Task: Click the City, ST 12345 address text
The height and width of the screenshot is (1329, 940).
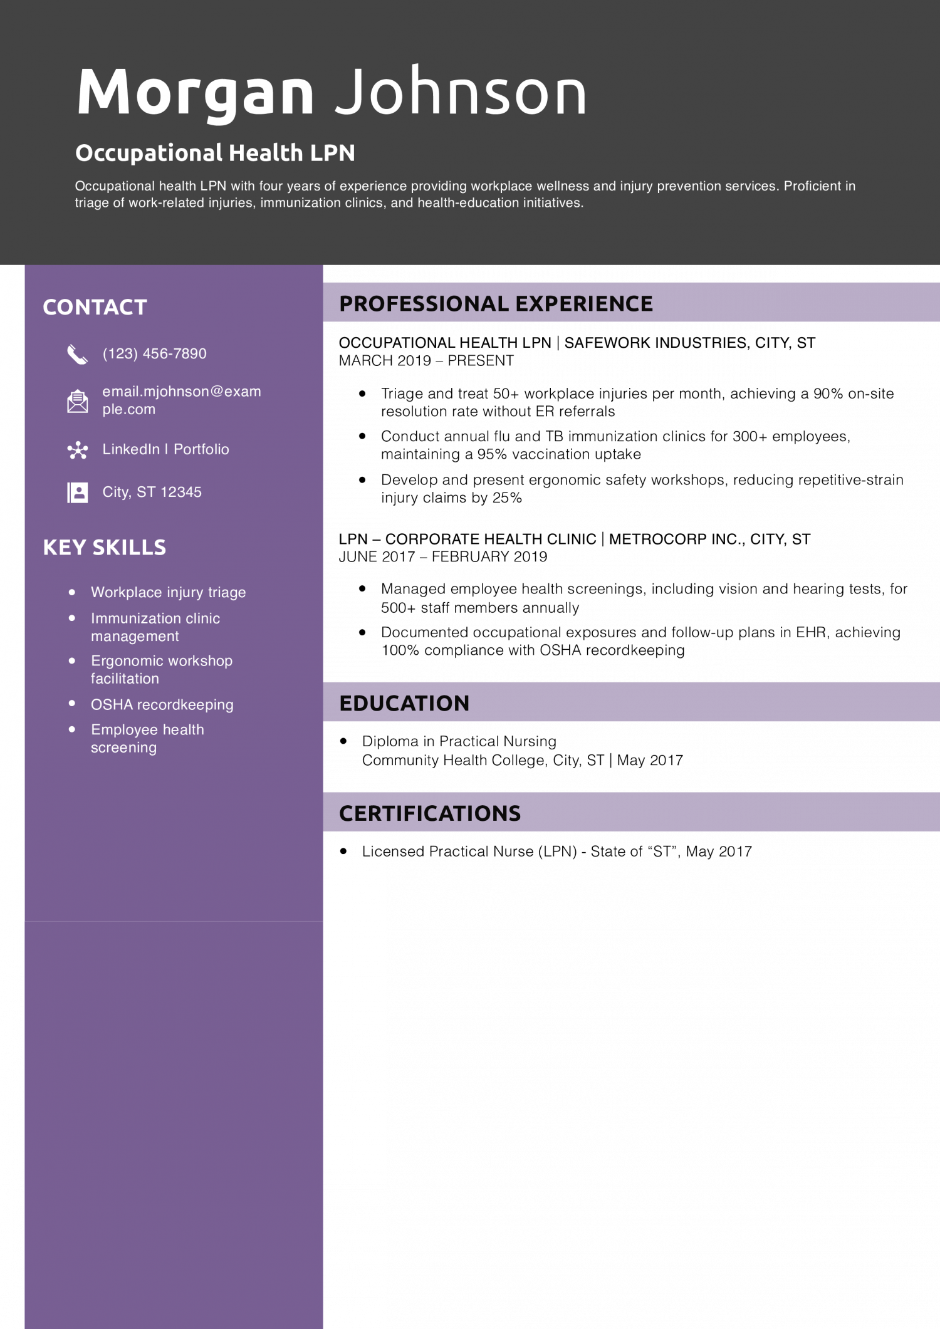Action: [x=152, y=492]
